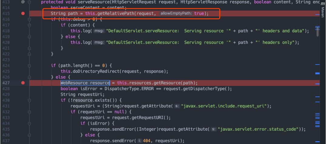Image resolution: width=326 pixels, height=144 pixels.
Task: Click line number 435 in the gutter
Action: [5, 129]
